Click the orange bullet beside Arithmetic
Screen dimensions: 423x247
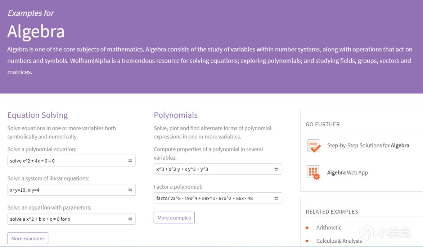(307, 228)
